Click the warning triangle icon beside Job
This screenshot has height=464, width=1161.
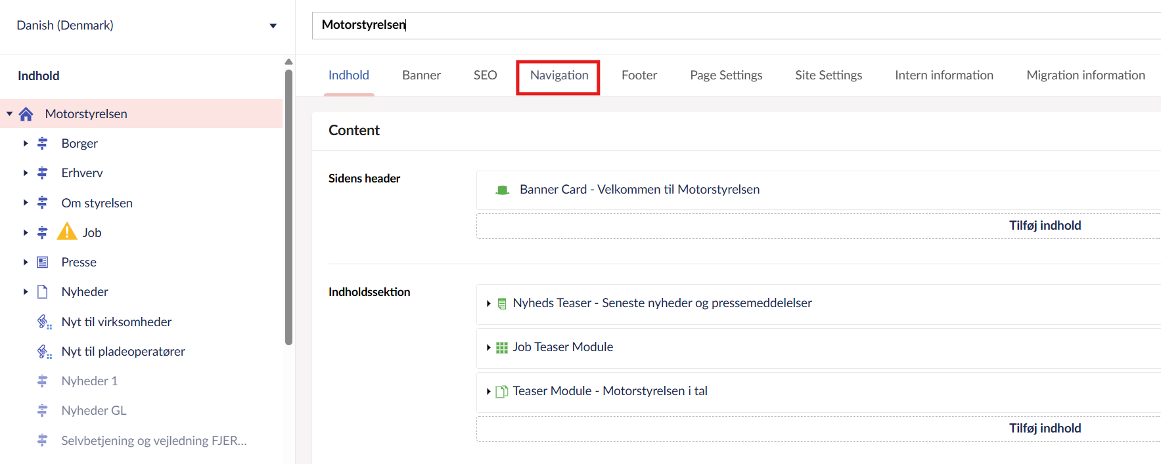click(x=67, y=232)
